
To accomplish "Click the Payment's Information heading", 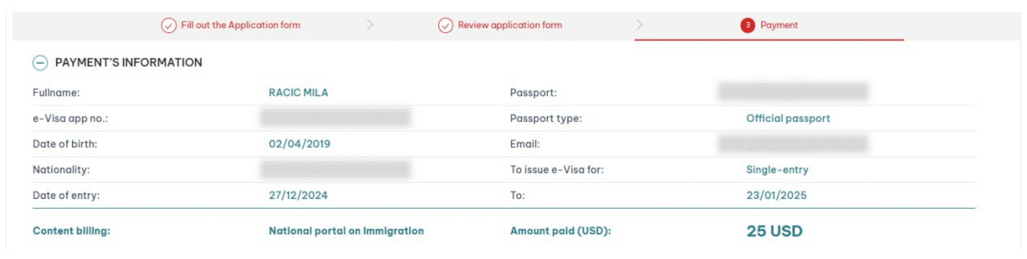I will (128, 62).
